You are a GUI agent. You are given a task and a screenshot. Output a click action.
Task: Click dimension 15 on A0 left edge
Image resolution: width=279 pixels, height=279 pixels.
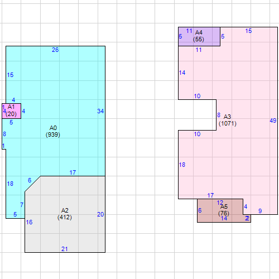[10, 75]
